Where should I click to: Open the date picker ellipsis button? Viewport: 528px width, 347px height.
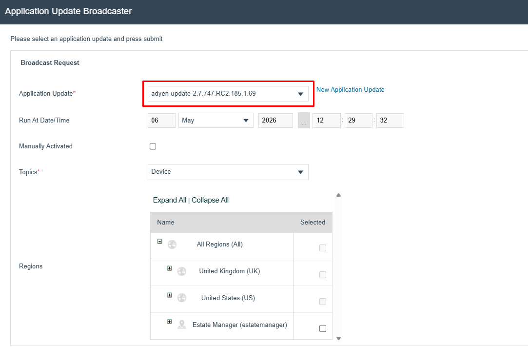tap(304, 121)
